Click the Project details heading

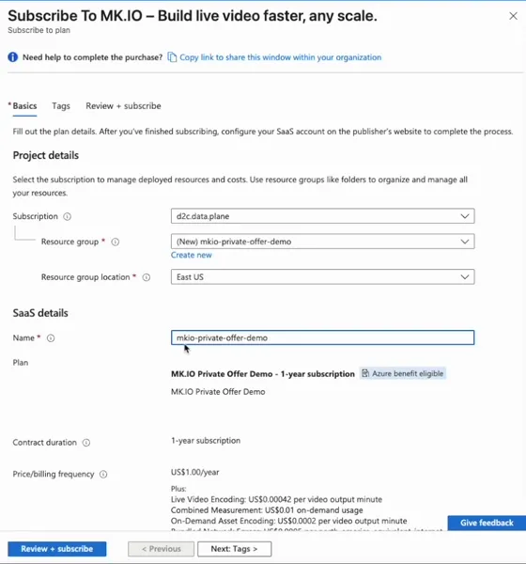[x=46, y=155]
